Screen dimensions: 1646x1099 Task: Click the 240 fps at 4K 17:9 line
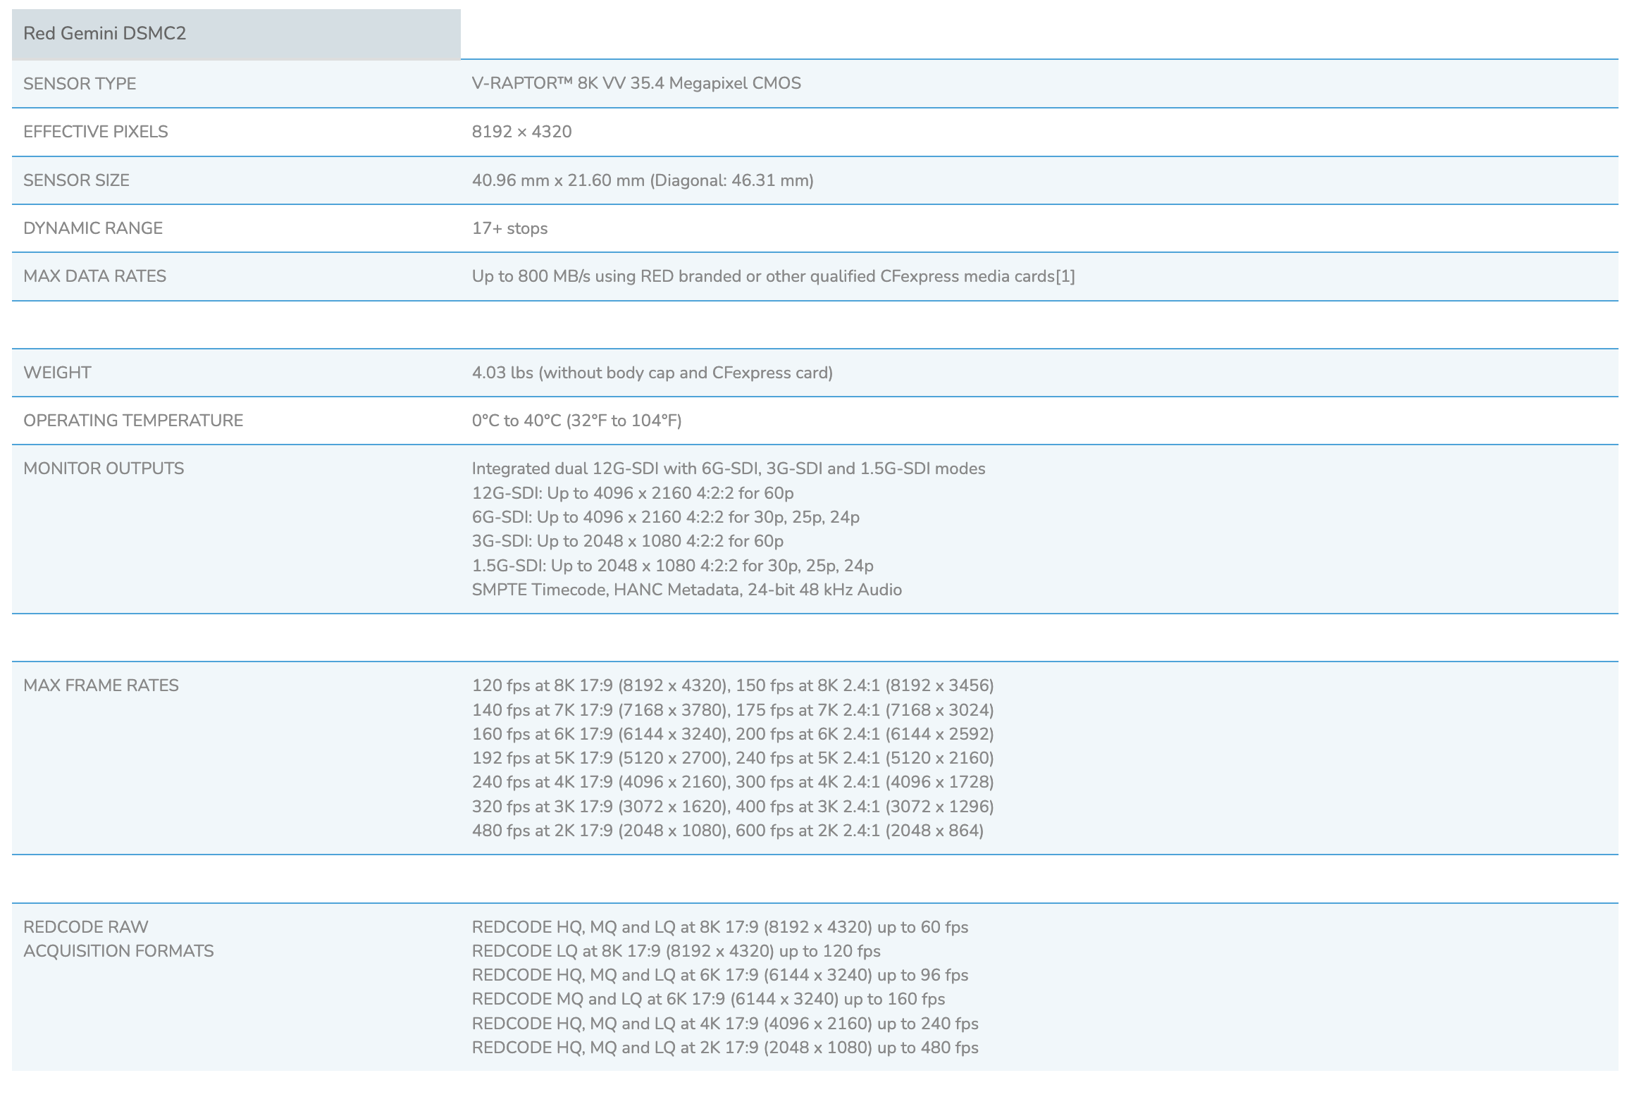733,782
